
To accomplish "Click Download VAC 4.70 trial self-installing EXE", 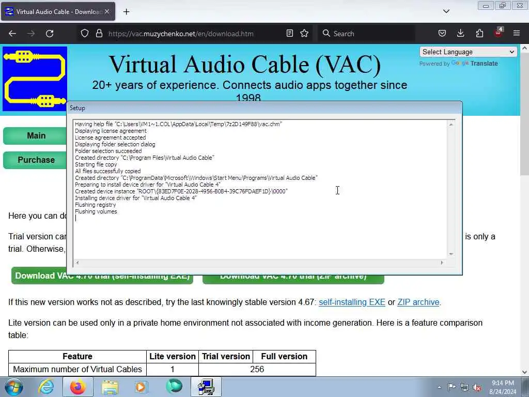I will [102, 280].
